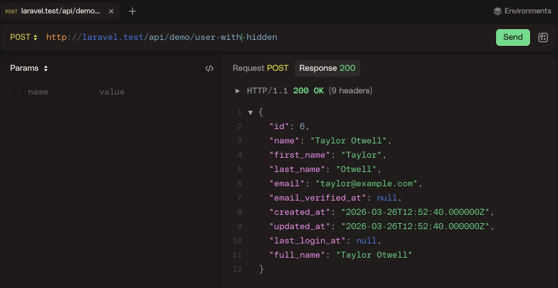Close the laravel.test/api/demo tab
This screenshot has height=288, width=558.
click(111, 11)
